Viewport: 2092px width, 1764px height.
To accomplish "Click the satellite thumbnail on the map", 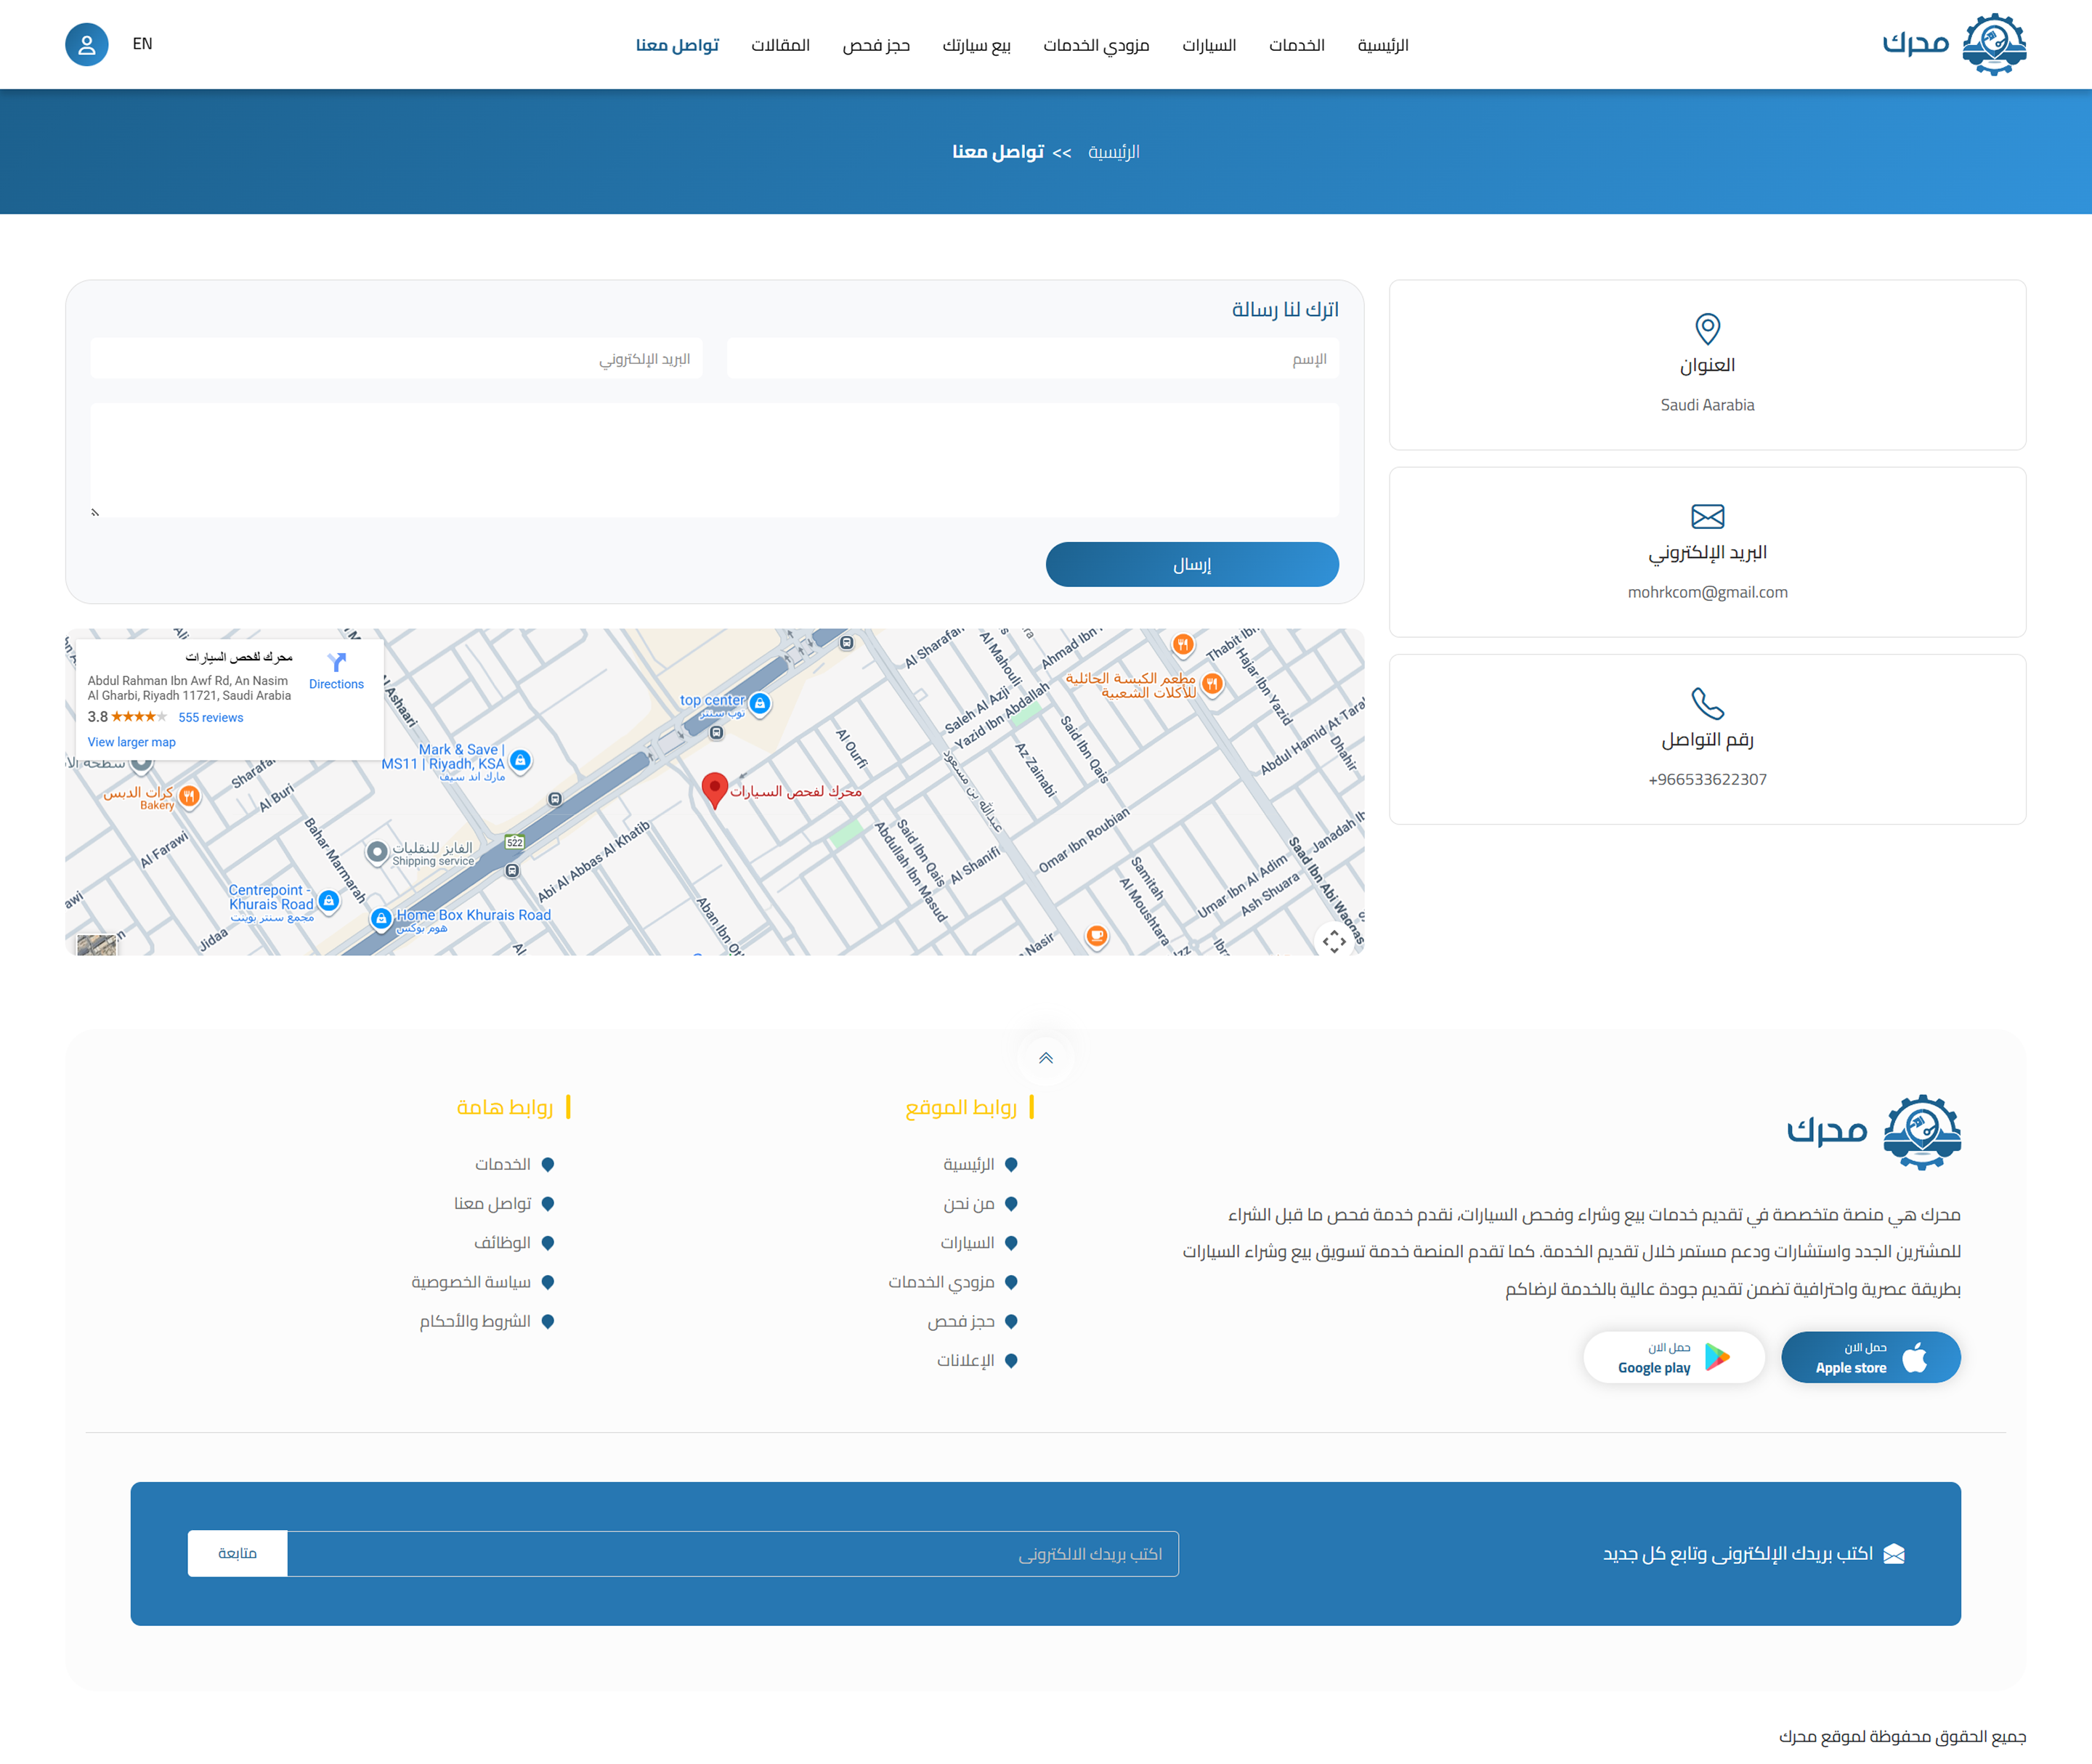I will tap(97, 945).
